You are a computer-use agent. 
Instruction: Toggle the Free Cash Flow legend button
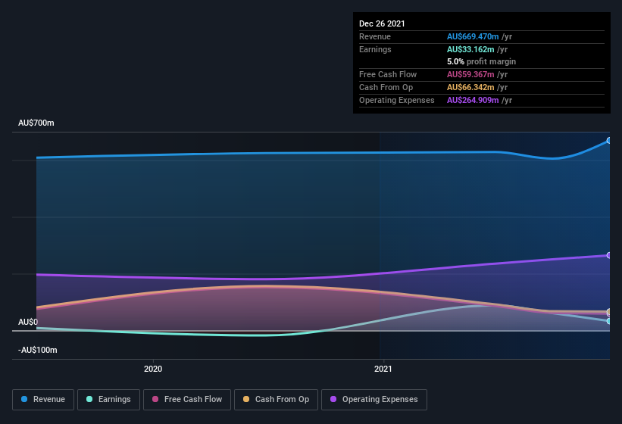(187, 400)
